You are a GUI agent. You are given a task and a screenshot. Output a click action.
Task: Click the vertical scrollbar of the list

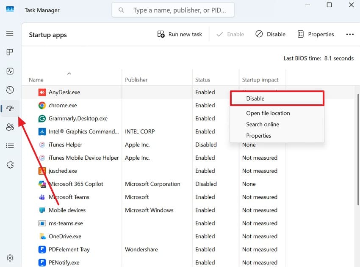pos(358,149)
